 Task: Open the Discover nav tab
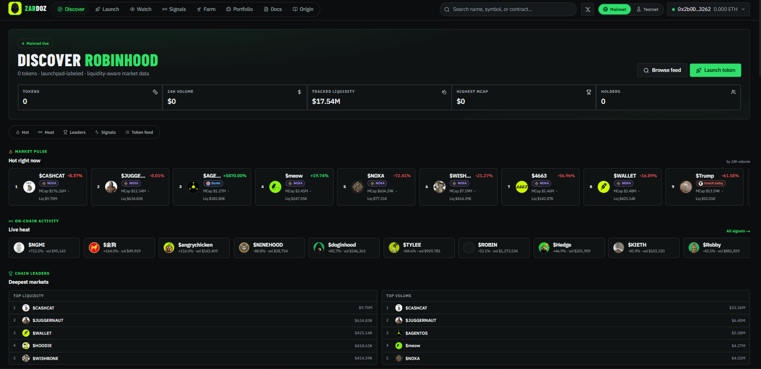(71, 9)
